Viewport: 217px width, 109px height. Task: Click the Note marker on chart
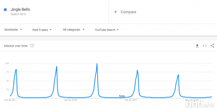click(x=122, y=96)
